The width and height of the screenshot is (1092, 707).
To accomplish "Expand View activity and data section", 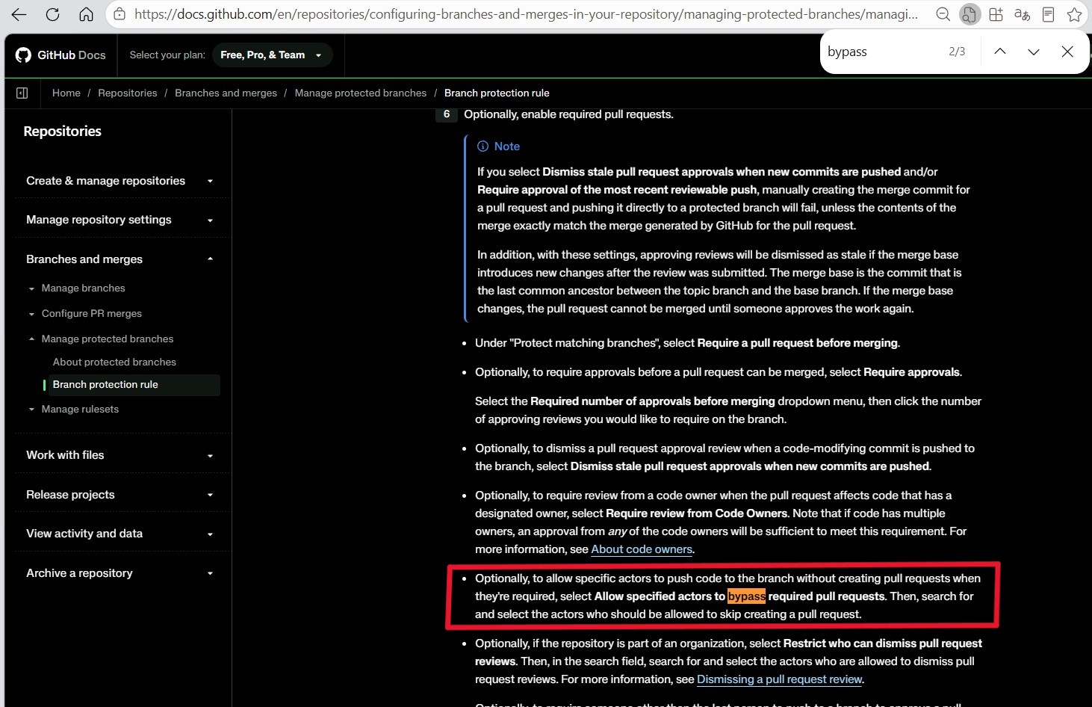I will pos(120,534).
